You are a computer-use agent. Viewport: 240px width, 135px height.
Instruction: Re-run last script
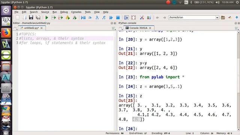coord(75,18)
